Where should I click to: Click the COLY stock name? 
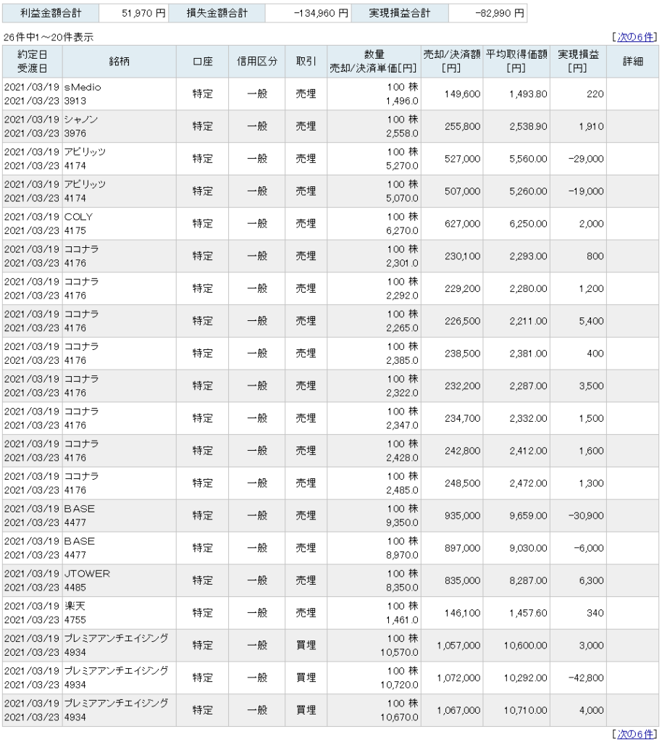pos(78,217)
